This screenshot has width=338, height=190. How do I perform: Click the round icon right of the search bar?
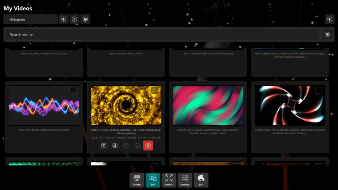tap(327, 35)
